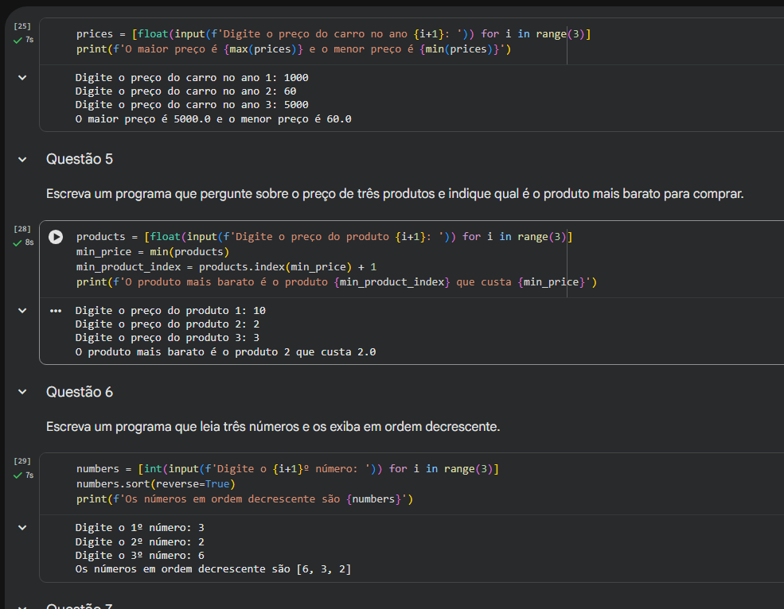Click output 'O maior preço é 5000.0 e o menor preço é 60.0'
784x609 pixels.
[x=213, y=119]
